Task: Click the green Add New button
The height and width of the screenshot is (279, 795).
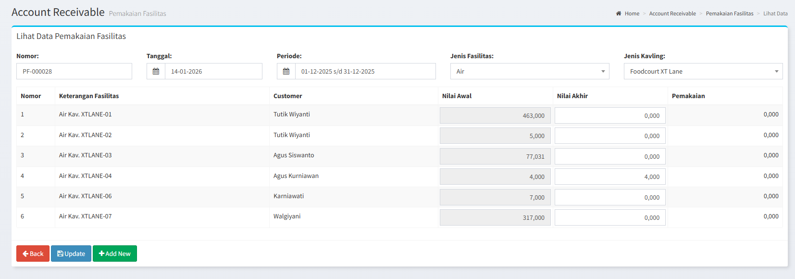Action: [x=115, y=254]
